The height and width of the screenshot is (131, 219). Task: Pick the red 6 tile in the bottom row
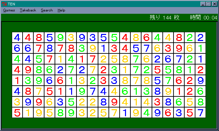pyautogui.click(x=168, y=113)
